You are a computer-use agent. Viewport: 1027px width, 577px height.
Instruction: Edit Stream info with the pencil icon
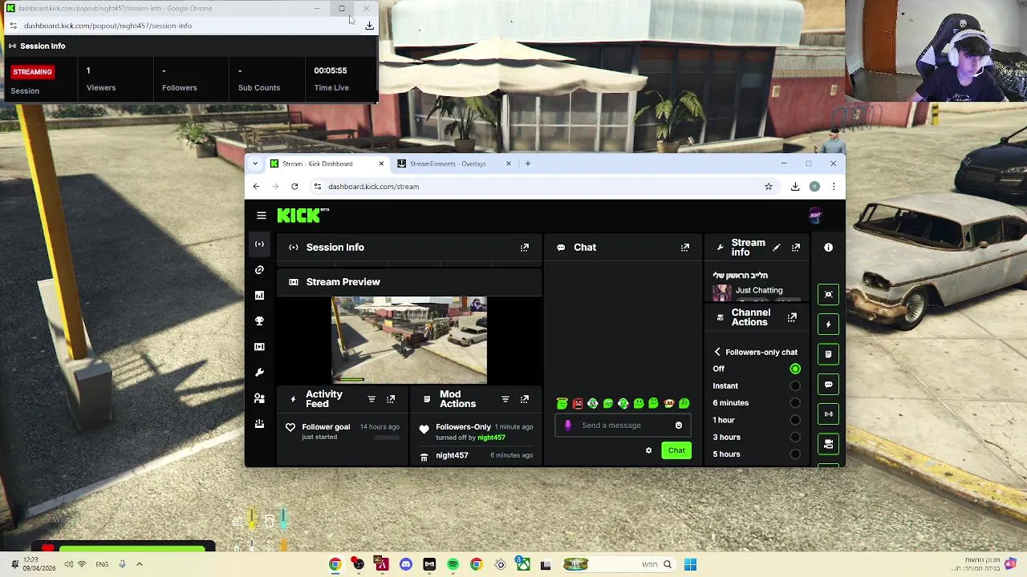[776, 248]
